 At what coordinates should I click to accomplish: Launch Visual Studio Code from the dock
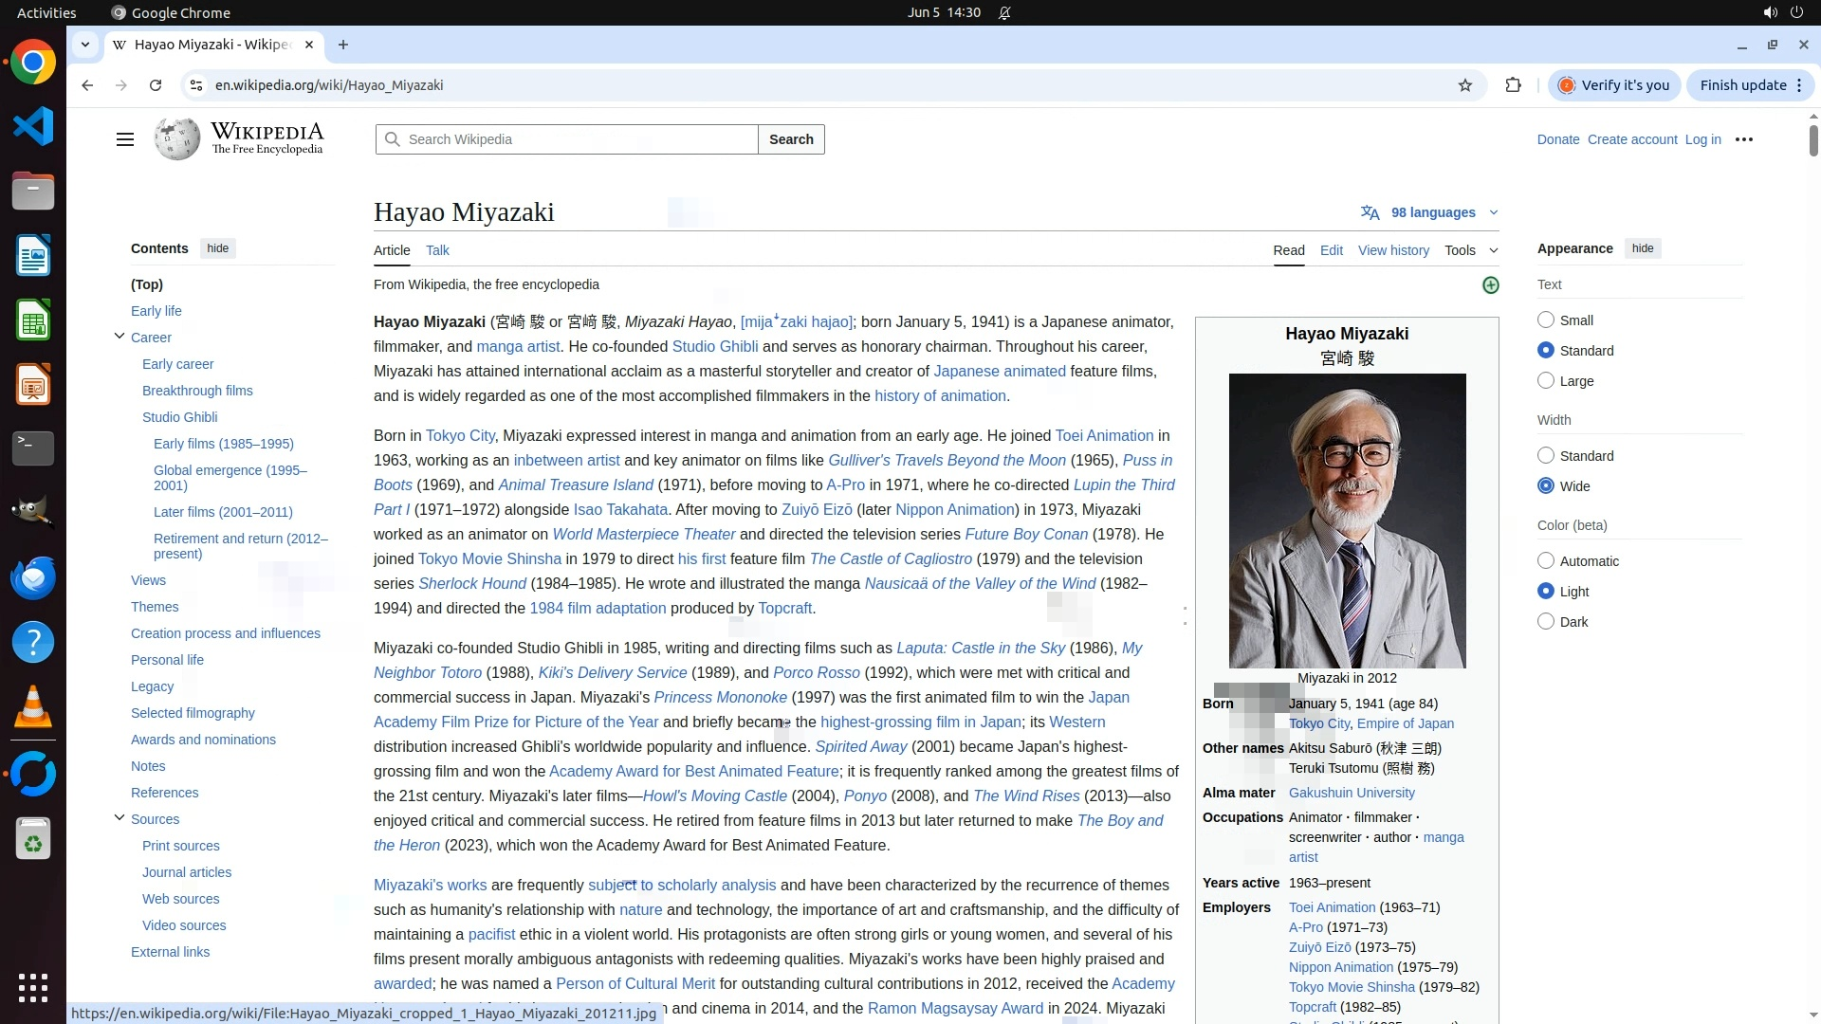(x=33, y=126)
